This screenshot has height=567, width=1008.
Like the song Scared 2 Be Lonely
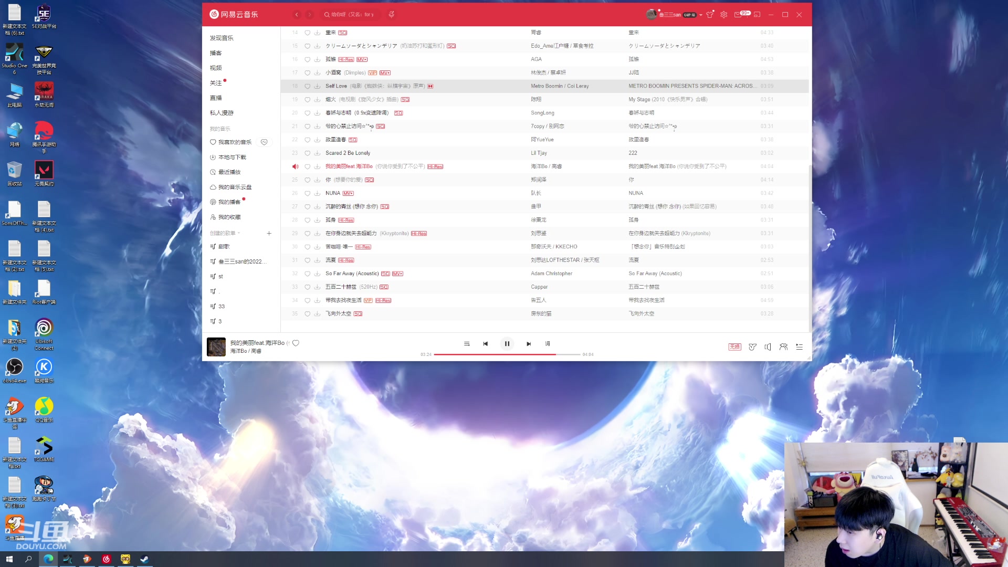pos(308,153)
